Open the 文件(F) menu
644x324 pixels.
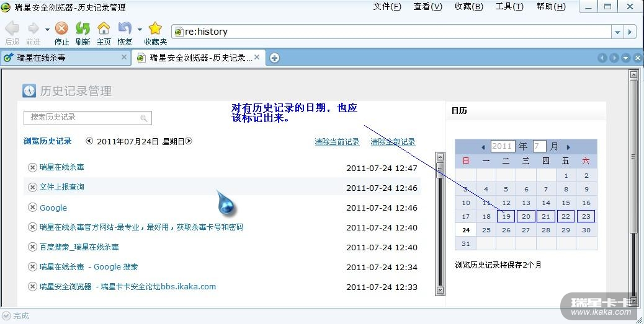point(387,7)
